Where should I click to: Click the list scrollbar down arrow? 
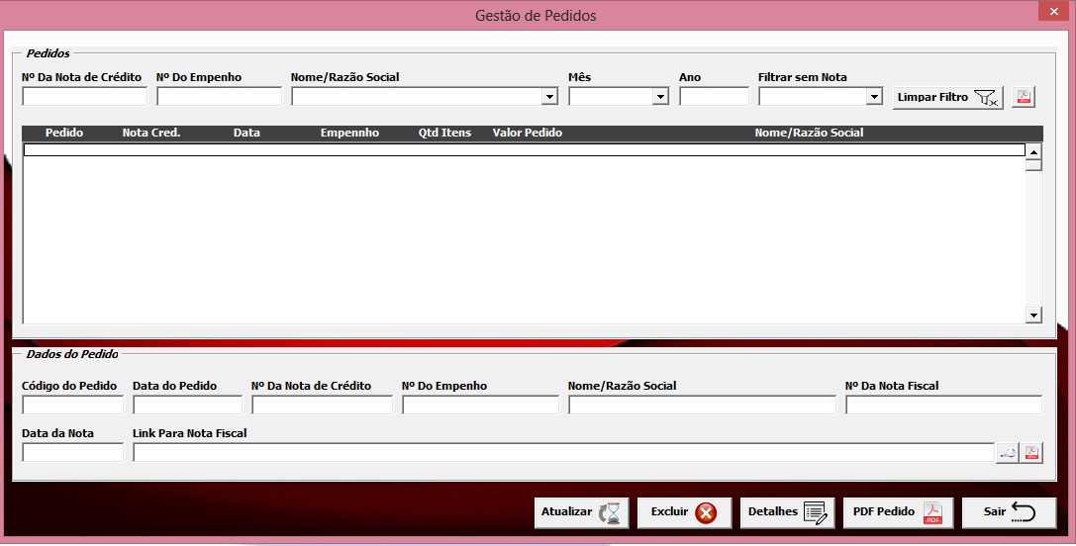[x=1033, y=315]
